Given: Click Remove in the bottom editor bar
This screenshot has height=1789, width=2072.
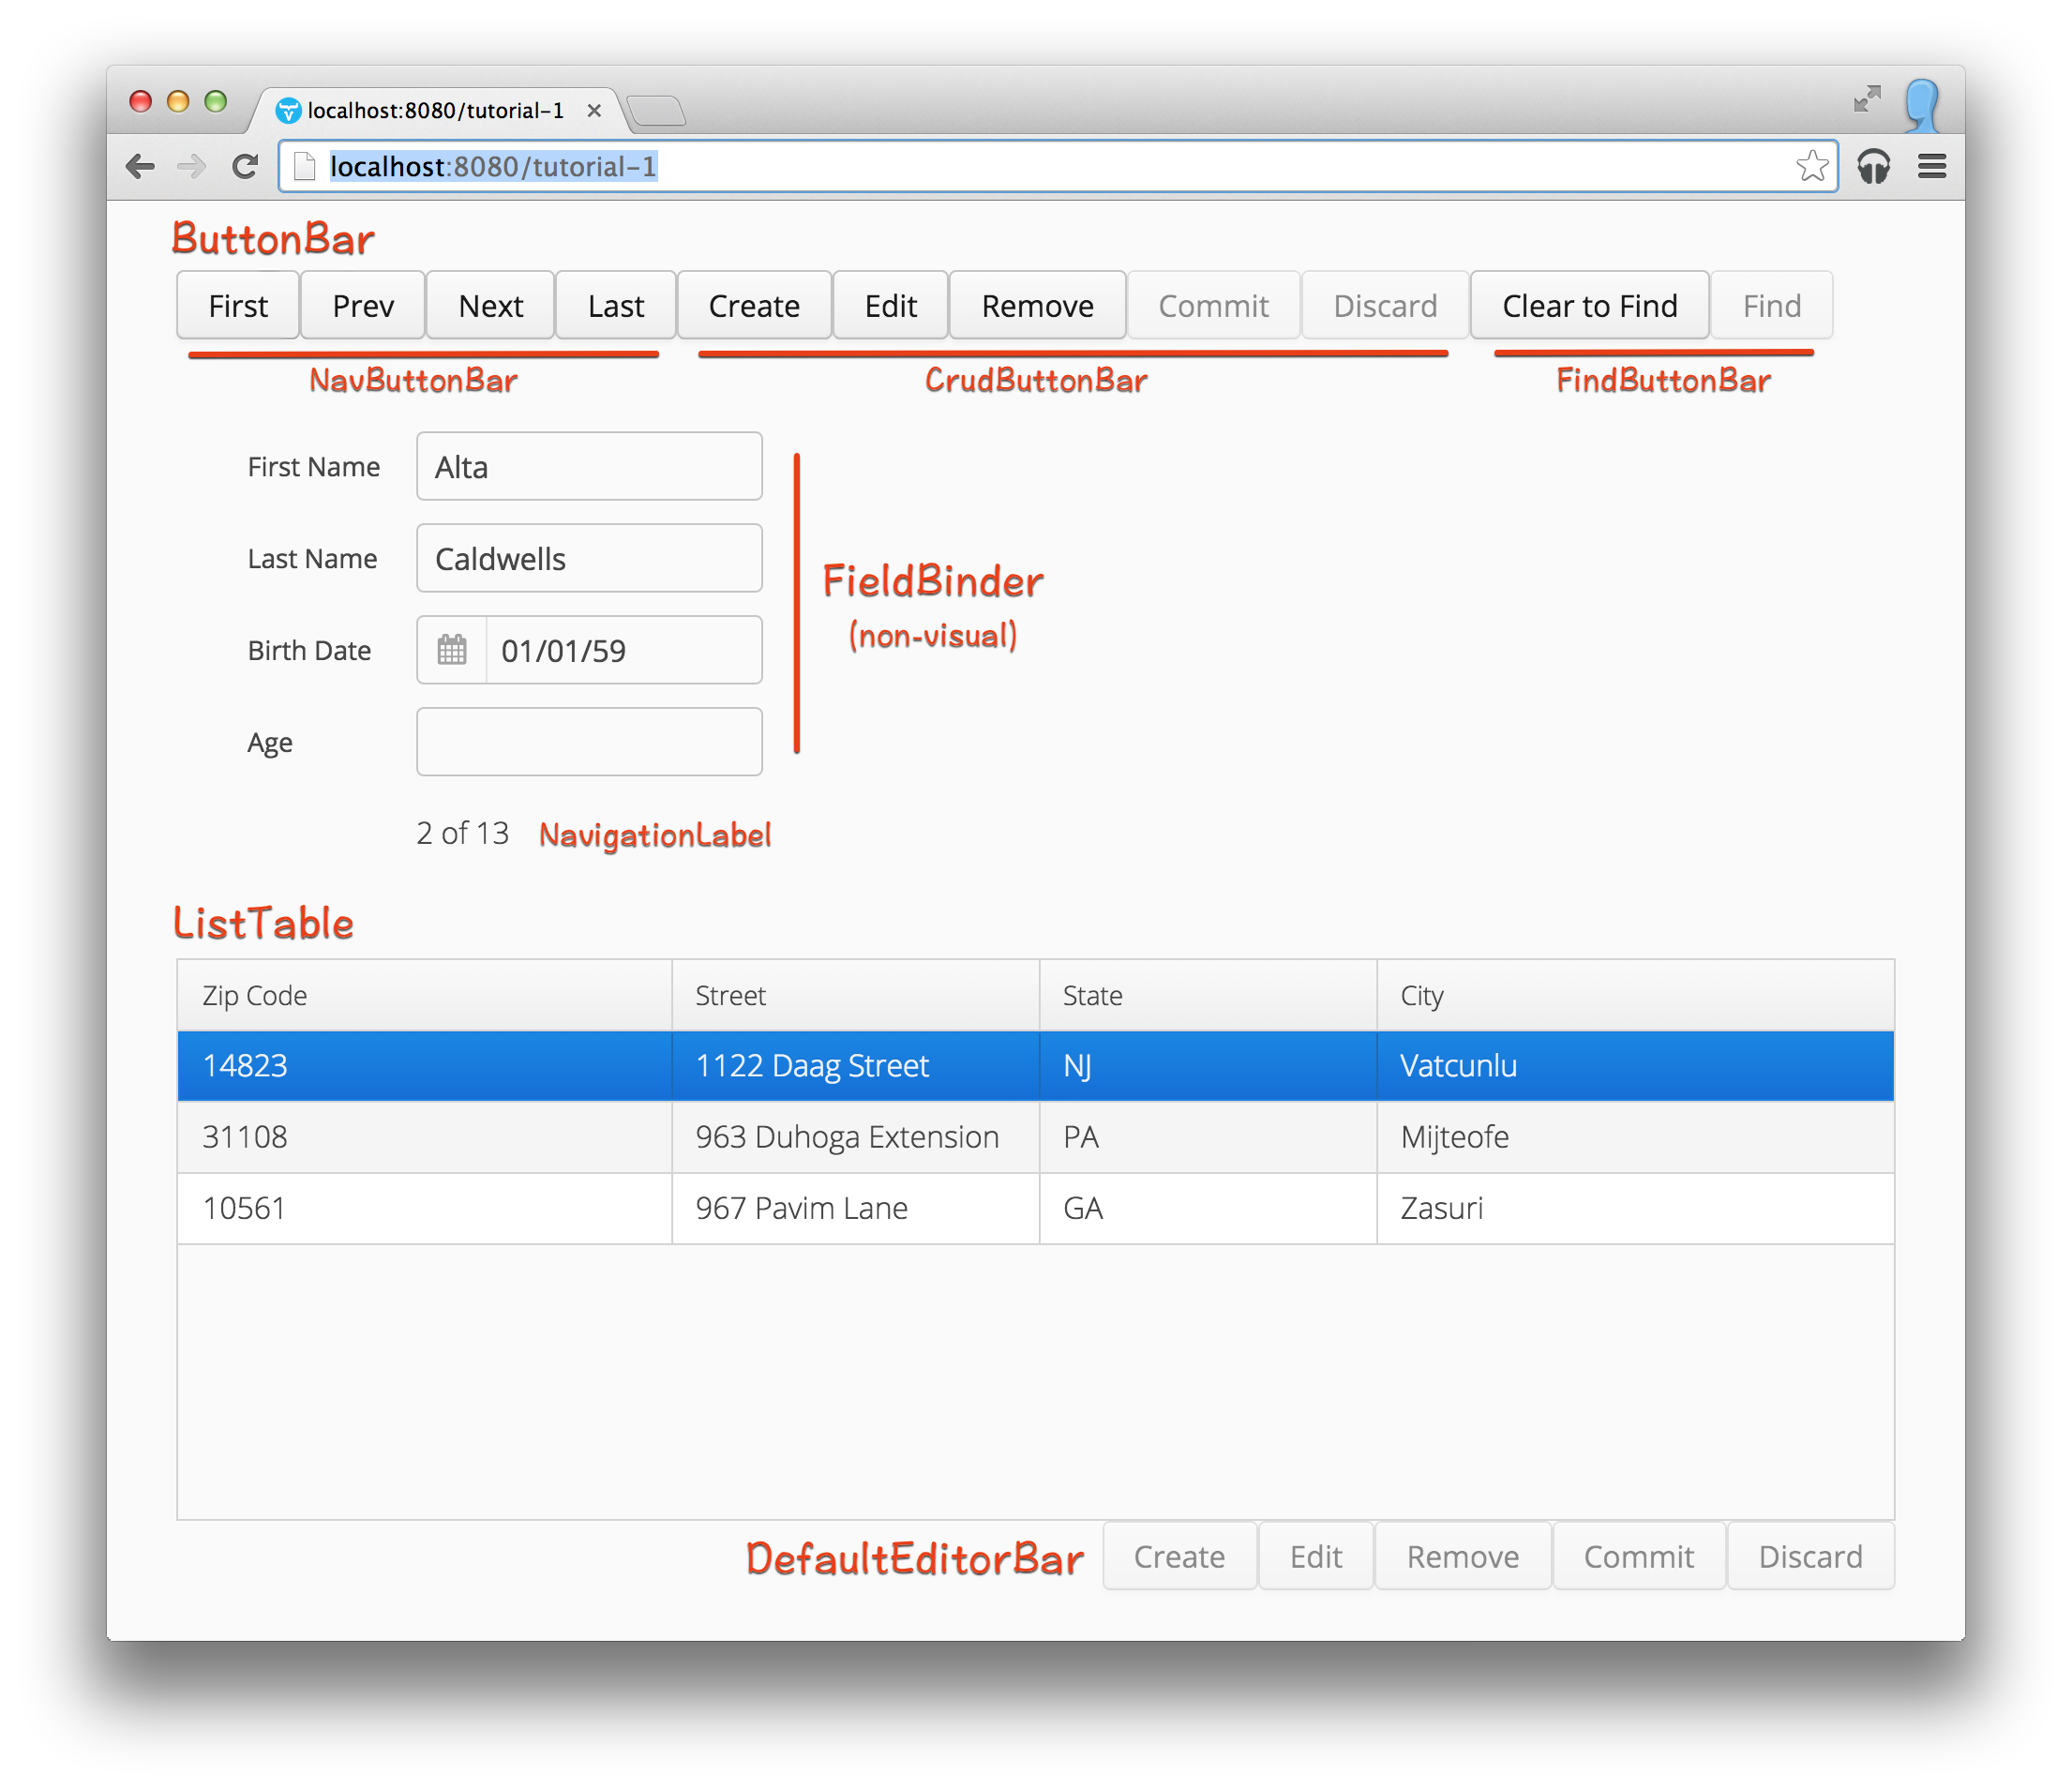Looking at the screenshot, I should (1463, 1556).
